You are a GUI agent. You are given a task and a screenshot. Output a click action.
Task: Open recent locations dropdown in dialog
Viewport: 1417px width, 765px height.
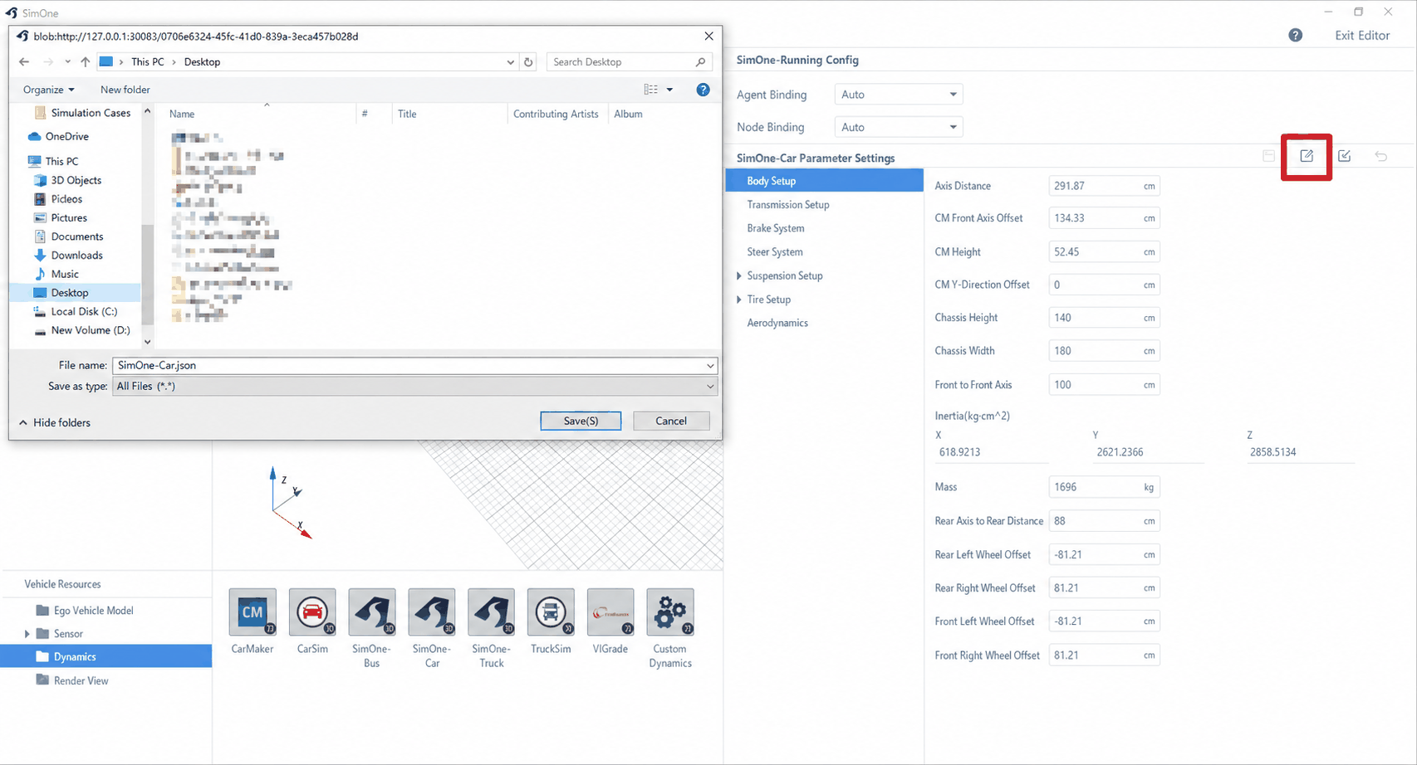(67, 62)
